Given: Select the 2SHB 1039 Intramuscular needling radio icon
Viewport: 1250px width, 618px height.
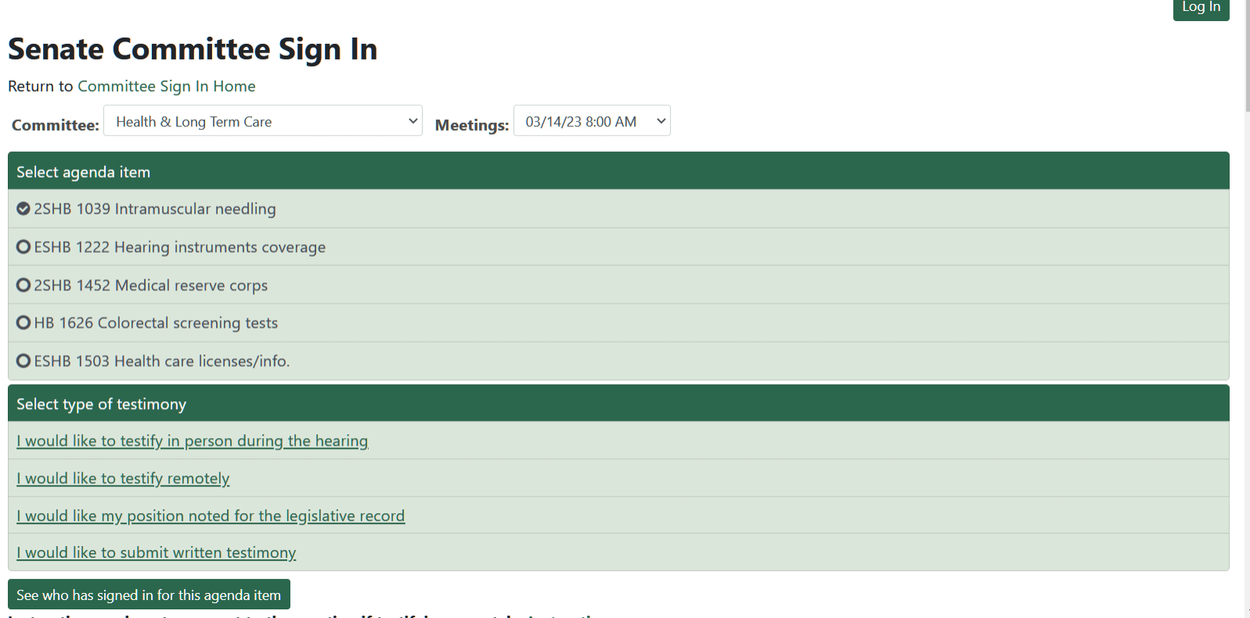Looking at the screenshot, I should [23, 209].
